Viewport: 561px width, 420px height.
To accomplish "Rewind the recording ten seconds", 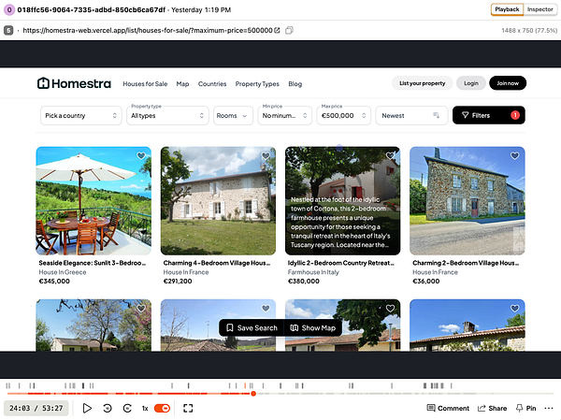I will coord(108,408).
